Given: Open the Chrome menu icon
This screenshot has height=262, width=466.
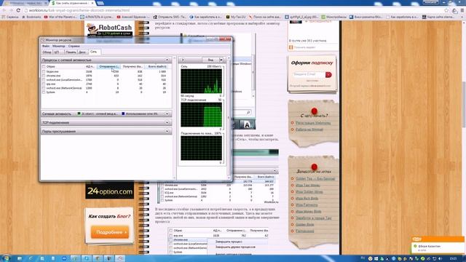Looking at the screenshot, I should click(462, 10).
